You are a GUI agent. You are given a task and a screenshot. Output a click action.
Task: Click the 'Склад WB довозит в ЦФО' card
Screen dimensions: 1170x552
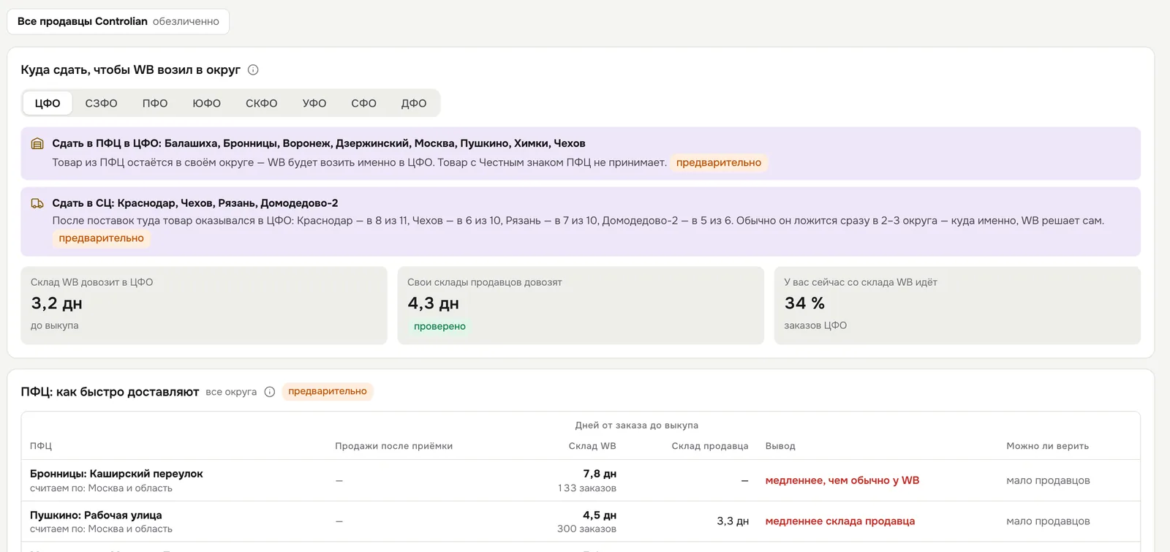(x=204, y=305)
